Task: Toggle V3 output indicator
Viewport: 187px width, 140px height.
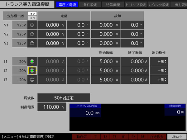Action: point(32,43)
